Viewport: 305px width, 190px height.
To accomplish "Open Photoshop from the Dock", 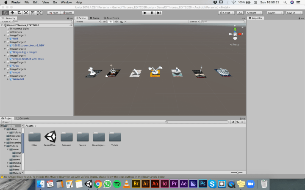I will point(202,184).
